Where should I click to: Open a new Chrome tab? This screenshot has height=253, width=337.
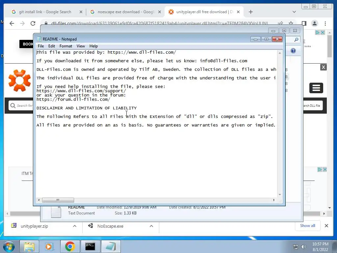coord(250,12)
